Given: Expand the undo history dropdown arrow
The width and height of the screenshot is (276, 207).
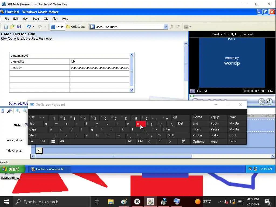Looking at the screenshot, I should pos(34,27).
